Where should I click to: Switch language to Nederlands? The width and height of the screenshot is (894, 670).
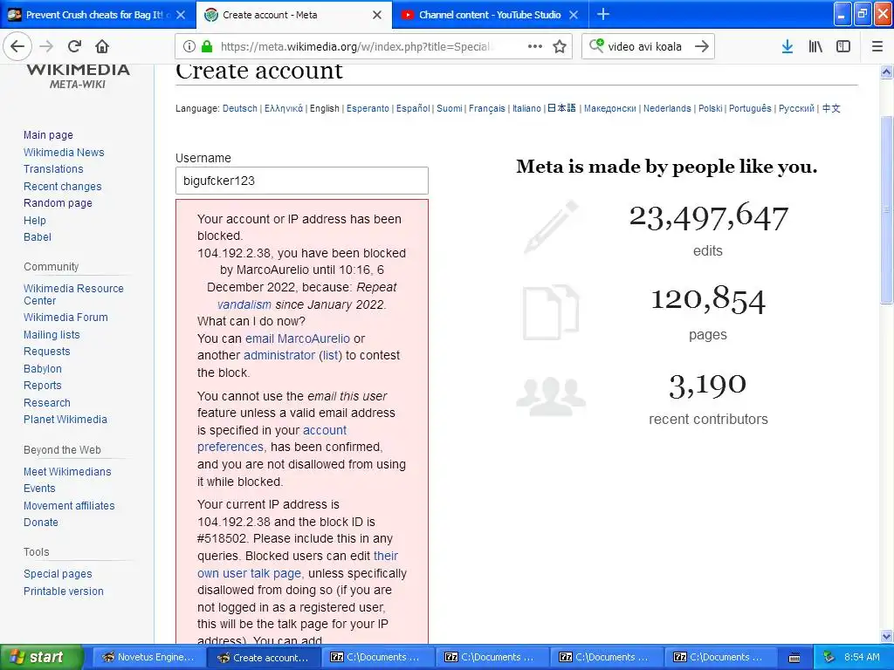[x=667, y=108]
